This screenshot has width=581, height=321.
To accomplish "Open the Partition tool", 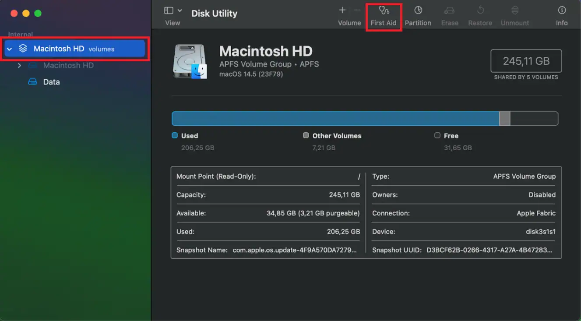I will tap(418, 16).
